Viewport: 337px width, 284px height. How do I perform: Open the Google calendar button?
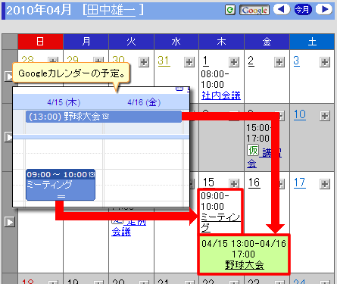(254, 10)
